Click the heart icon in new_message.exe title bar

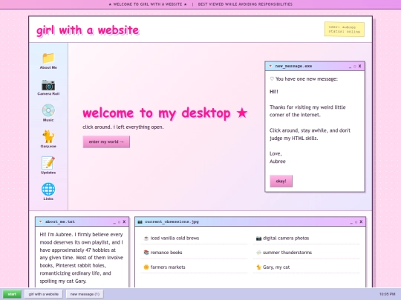coord(270,66)
